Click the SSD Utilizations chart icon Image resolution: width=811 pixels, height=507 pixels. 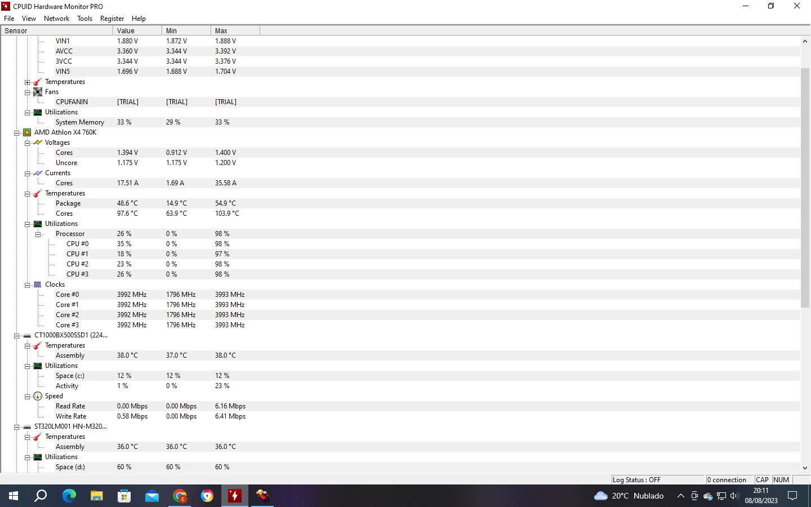pyautogui.click(x=38, y=366)
